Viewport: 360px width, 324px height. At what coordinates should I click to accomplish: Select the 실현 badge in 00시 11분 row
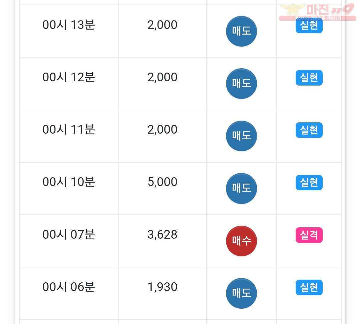tap(309, 130)
